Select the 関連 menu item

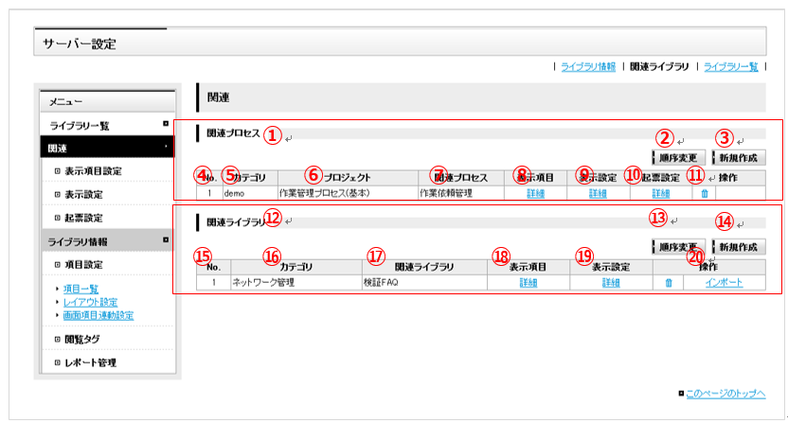(108, 149)
